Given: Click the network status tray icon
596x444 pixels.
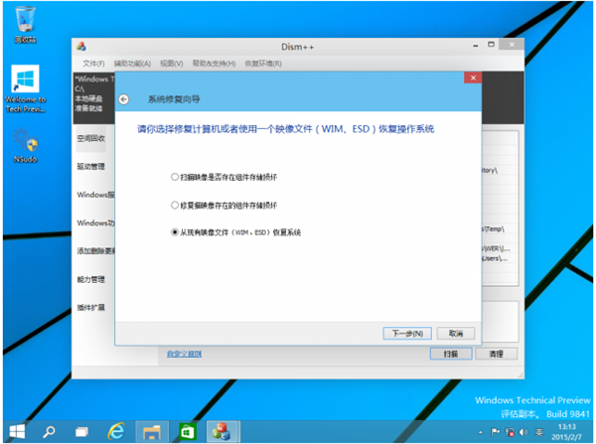Looking at the screenshot, I should click(x=510, y=432).
